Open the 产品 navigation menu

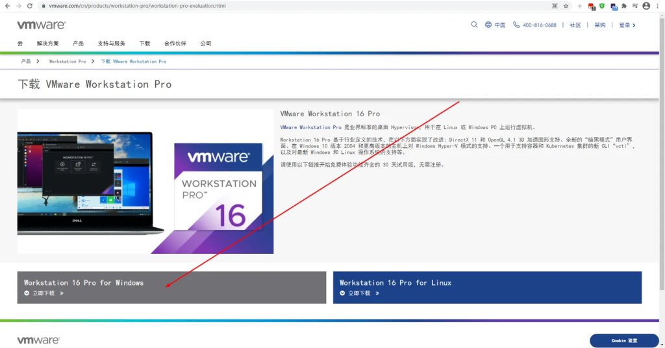(78, 43)
